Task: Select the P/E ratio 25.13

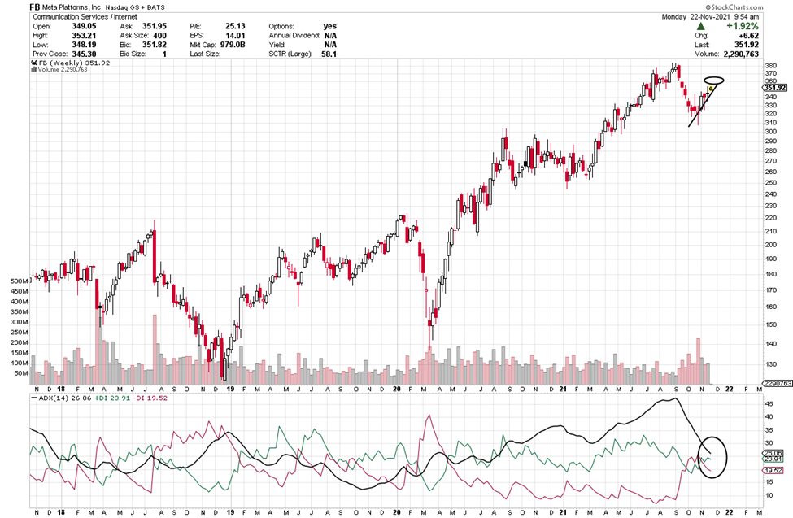Action: click(x=235, y=26)
